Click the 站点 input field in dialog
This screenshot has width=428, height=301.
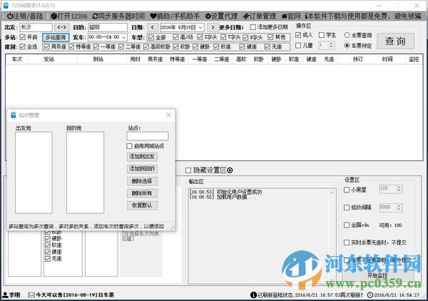pyautogui.click(x=148, y=136)
